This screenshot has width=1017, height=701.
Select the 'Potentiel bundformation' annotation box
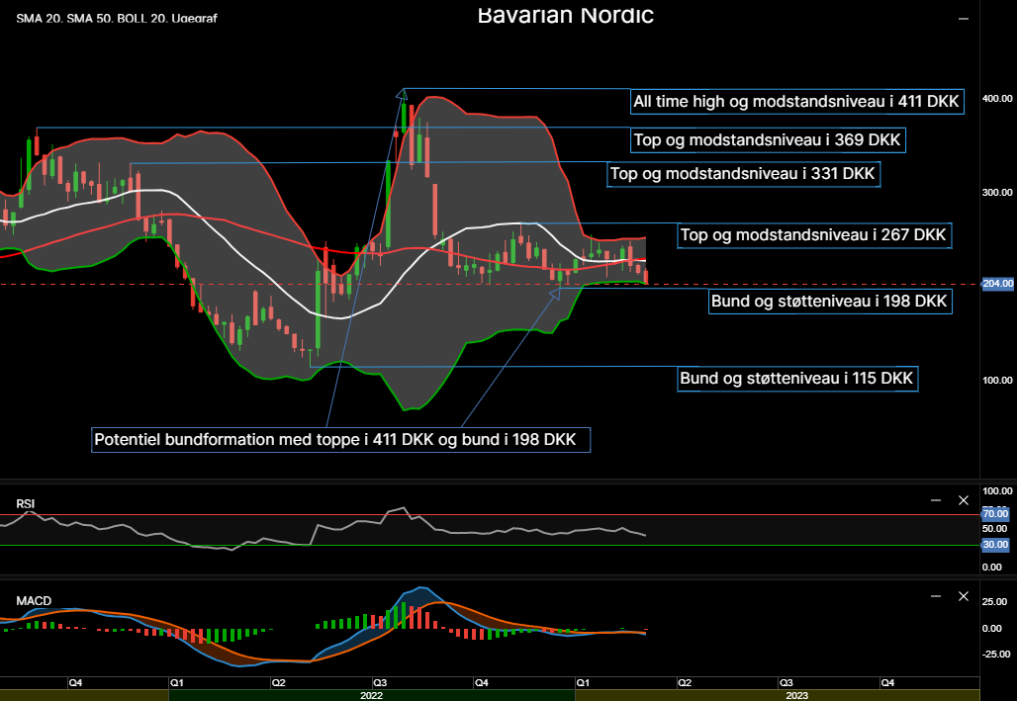tap(340, 440)
